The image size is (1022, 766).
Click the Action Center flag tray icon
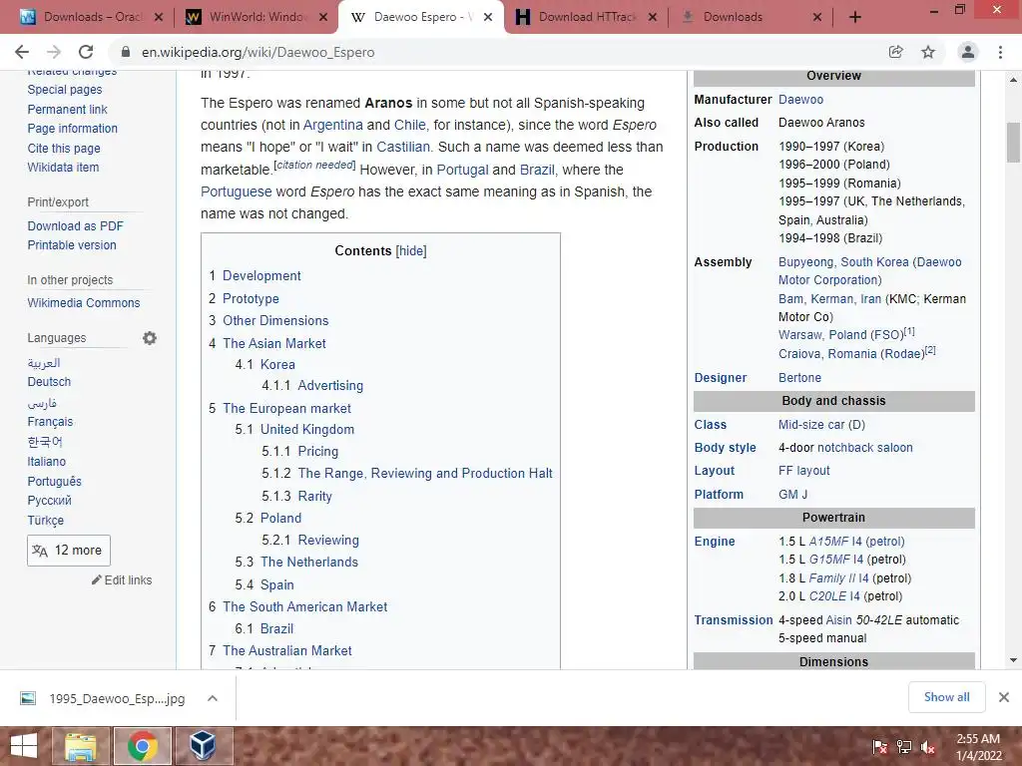click(880, 747)
